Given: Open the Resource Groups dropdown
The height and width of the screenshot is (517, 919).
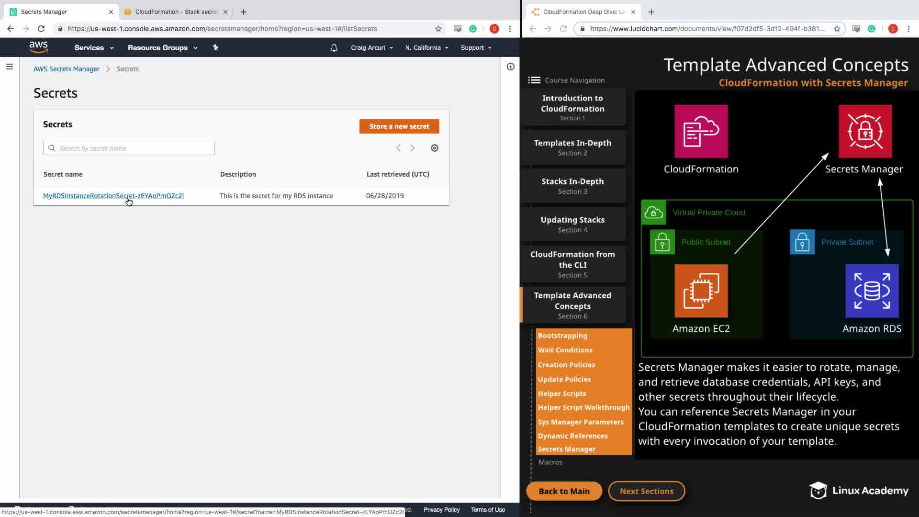Looking at the screenshot, I should click(162, 48).
